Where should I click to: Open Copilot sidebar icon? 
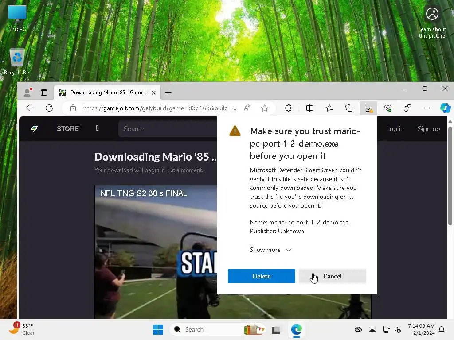click(x=445, y=108)
